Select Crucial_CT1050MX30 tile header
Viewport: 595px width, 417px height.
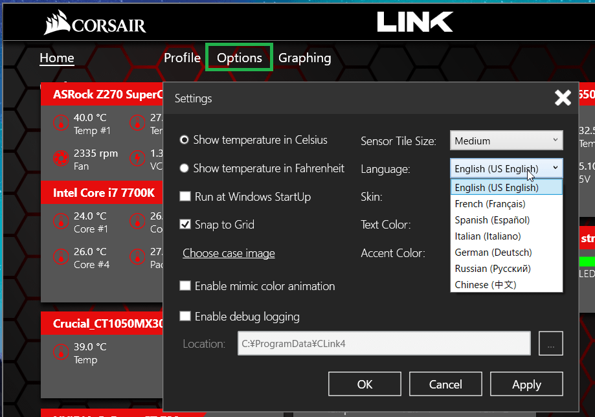pyautogui.click(x=102, y=323)
